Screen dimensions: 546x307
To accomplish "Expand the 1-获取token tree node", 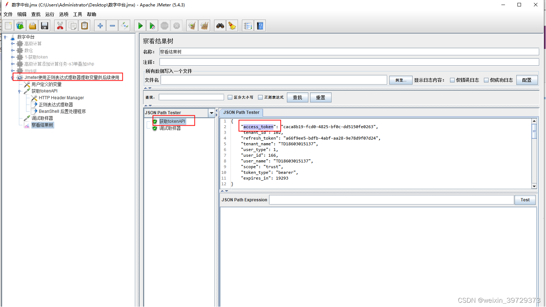I will tap(12, 57).
